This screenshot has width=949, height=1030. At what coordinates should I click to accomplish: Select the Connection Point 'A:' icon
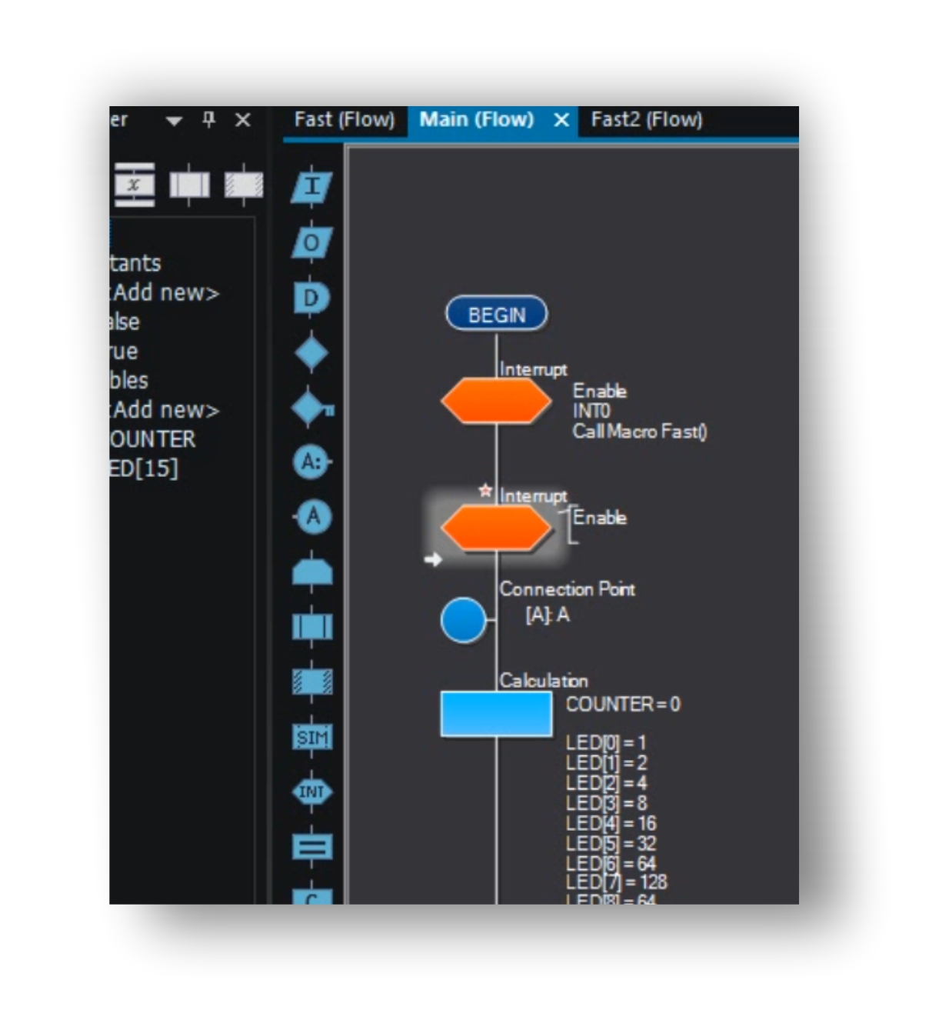point(312,462)
